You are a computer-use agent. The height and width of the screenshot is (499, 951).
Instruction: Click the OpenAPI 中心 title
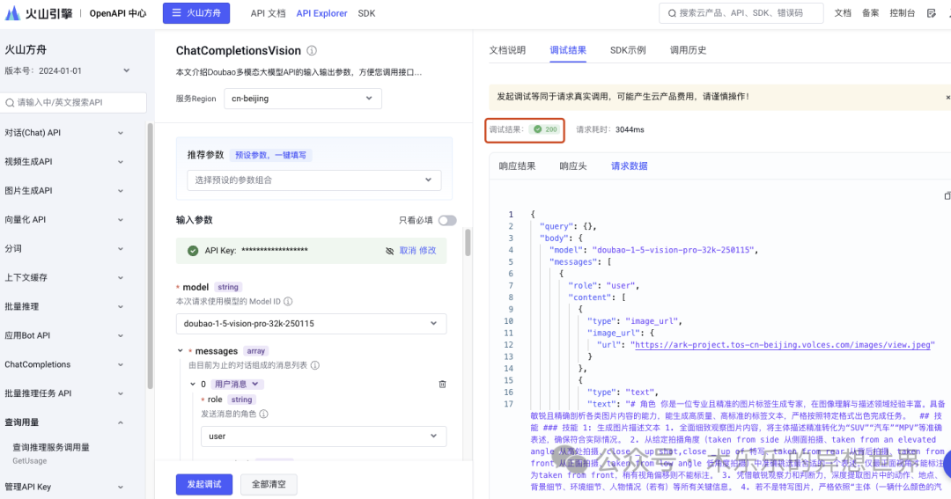[x=118, y=13]
